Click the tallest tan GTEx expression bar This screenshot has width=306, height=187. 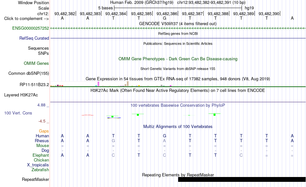click(x=128, y=84)
